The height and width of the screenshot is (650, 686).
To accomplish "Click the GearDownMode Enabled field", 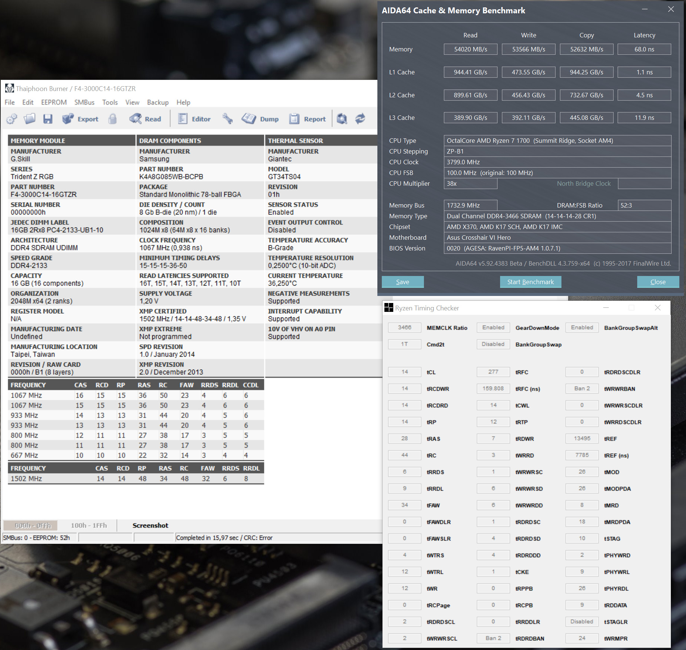I will tap(493, 327).
